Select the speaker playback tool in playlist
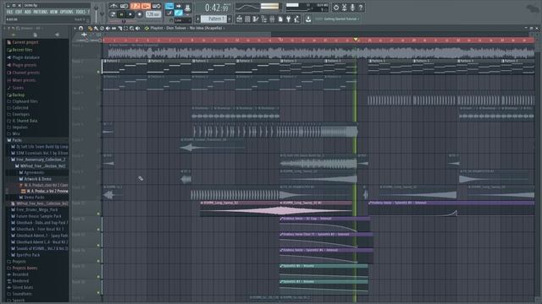Image resolution: width=542 pixels, height=304 pixels. [137, 28]
